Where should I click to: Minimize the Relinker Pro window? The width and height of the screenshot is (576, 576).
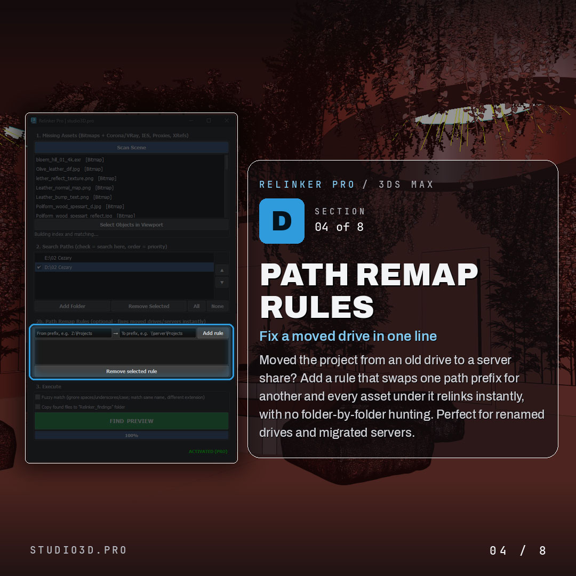[x=191, y=121]
